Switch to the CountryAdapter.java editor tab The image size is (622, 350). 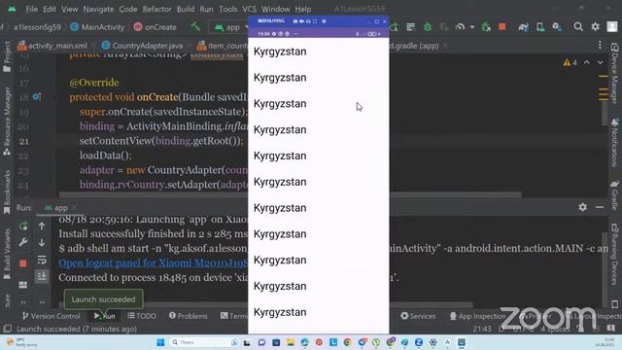coord(143,46)
